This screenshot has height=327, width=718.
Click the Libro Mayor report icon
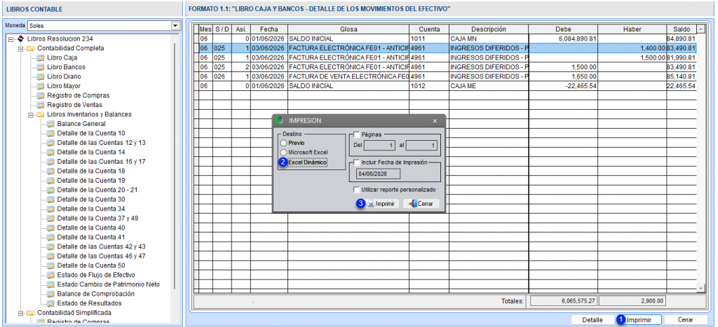[41, 86]
